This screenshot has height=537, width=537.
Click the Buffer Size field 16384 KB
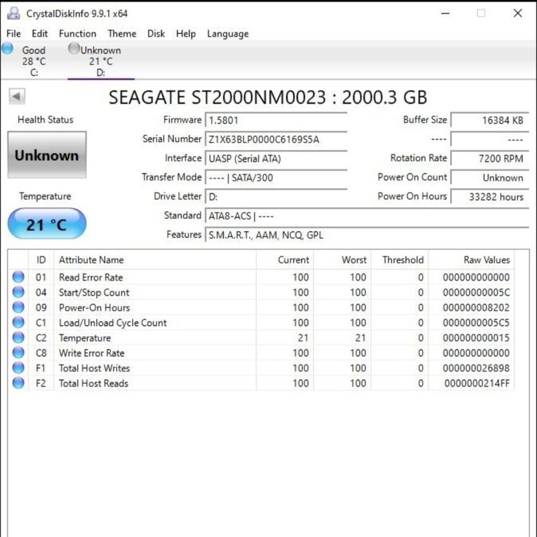click(490, 120)
